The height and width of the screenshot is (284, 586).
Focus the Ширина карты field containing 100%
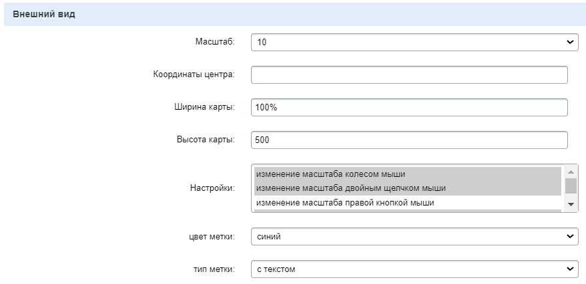[x=408, y=108]
